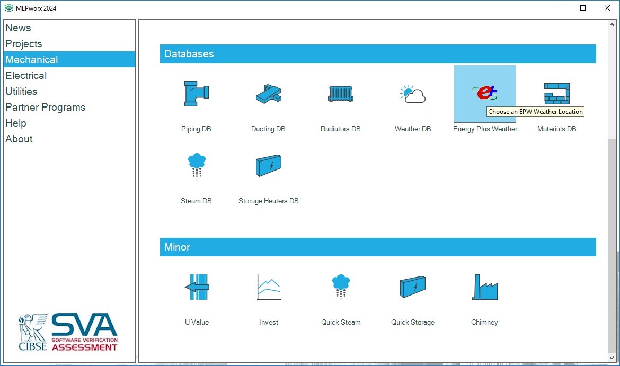
Task: Click the Materials DB label
Action: click(557, 129)
